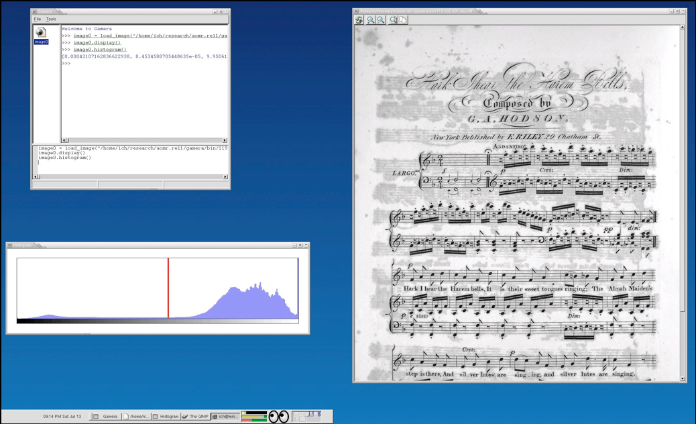The height and width of the screenshot is (424, 696).
Task: Click the "ANDANTINO" marking in the score
Action: 510,146
